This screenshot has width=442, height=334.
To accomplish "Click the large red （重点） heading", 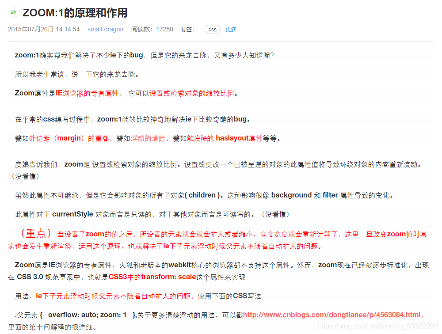I will (x=36, y=233).
